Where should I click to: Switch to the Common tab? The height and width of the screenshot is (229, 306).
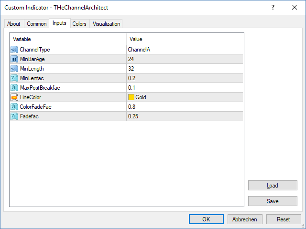pos(37,24)
